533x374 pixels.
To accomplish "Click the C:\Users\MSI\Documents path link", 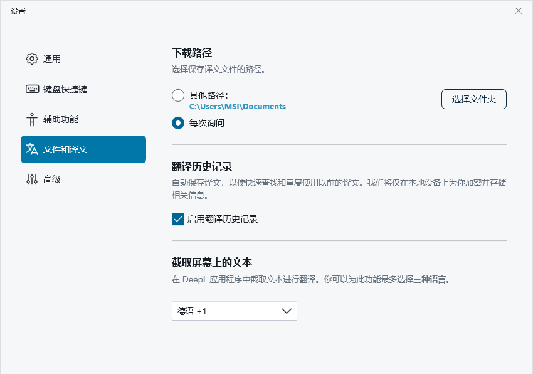I will (x=238, y=107).
